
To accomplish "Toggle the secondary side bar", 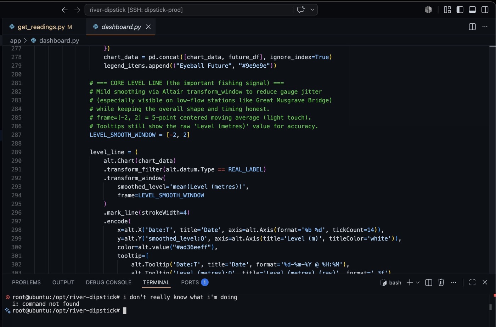I will 485,10.
